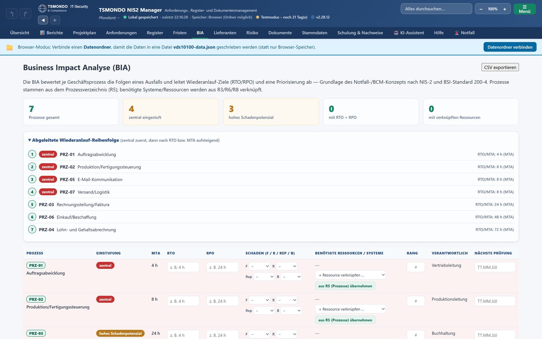Go to the Anforderungen tab

[x=121, y=33]
